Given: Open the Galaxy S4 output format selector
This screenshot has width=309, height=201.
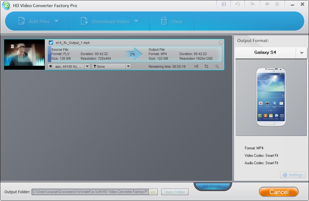Looking at the screenshot, I should click(265, 53).
